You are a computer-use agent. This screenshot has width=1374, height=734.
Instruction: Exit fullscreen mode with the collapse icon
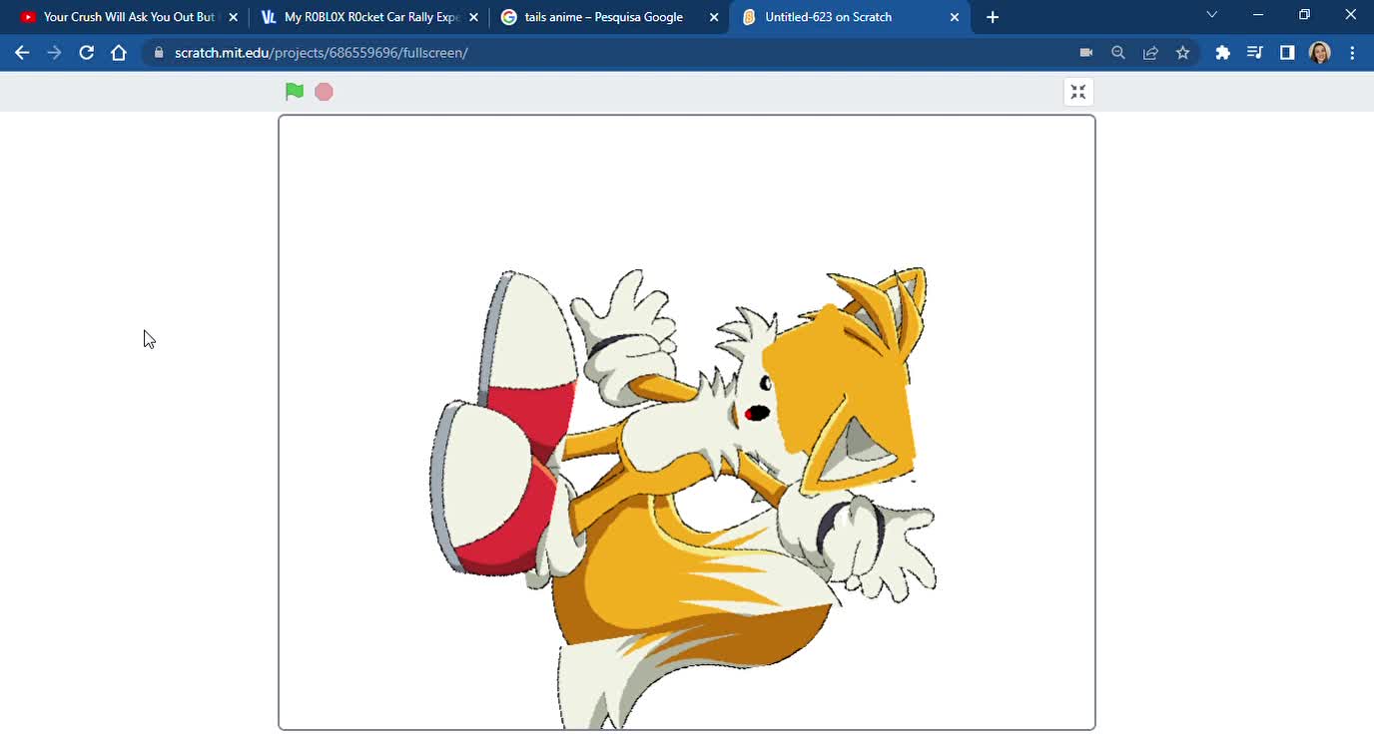[x=1078, y=92]
